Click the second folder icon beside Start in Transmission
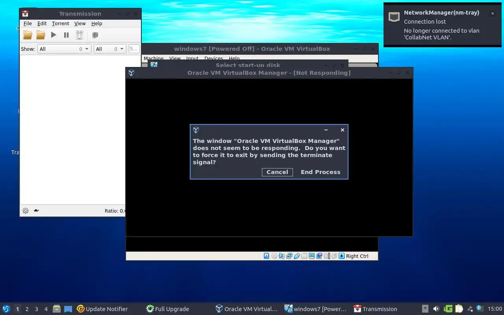The image size is (504, 315). 41,35
